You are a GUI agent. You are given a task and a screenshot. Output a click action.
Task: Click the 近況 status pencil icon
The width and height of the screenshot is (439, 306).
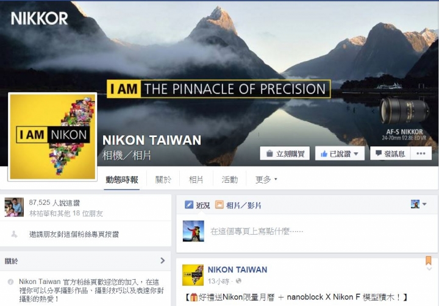coord(189,205)
